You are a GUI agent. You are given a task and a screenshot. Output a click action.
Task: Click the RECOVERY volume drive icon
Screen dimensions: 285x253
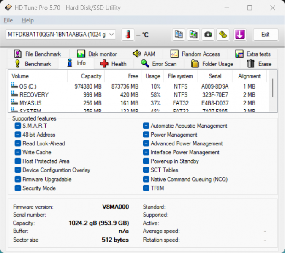14,94
